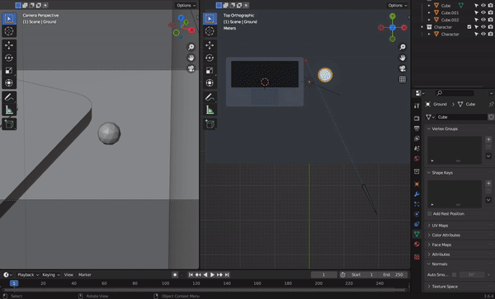Uncheck the Character collection exclude checkbox
495x299 pixels.
tap(469, 27)
